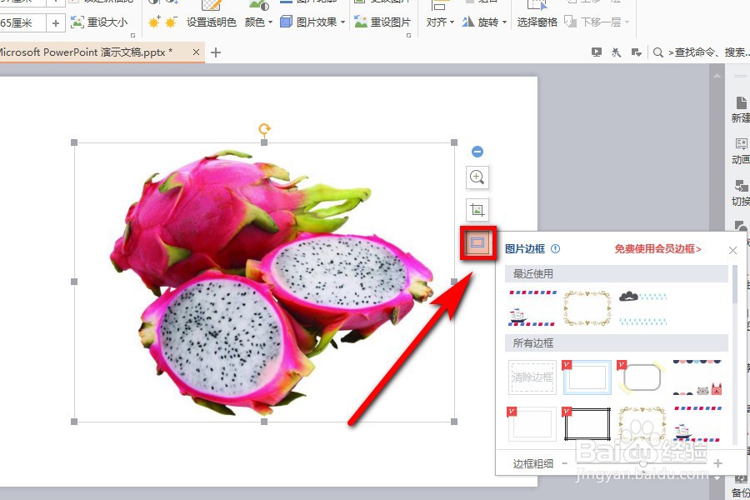Viewport: 750px width, 500px height.
Task: Click the 查找命令 search box
Action: coord(711,52)
